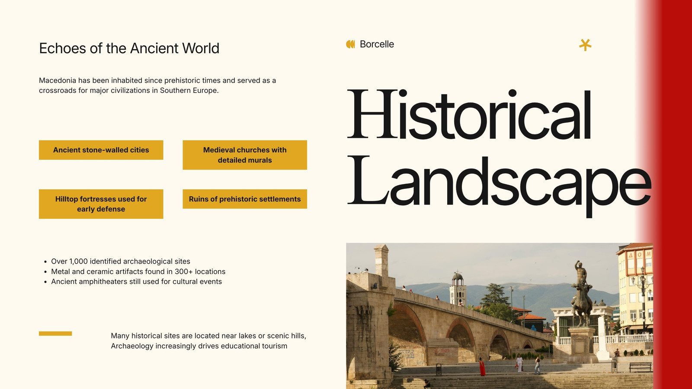Image resolution: width=692 pixels, height=389 pixels.
Task: Click the stone bridge photo
Action: [x=500, y=316]
